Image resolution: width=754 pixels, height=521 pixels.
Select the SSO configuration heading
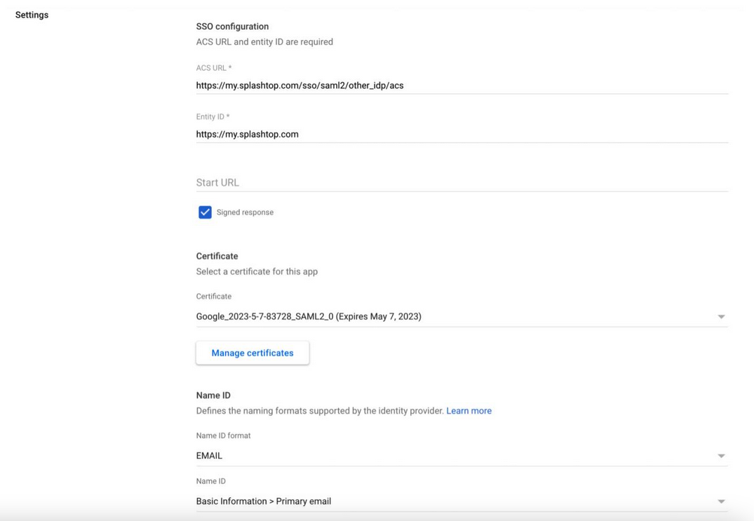pyautogui.click(x=232, y=27)
